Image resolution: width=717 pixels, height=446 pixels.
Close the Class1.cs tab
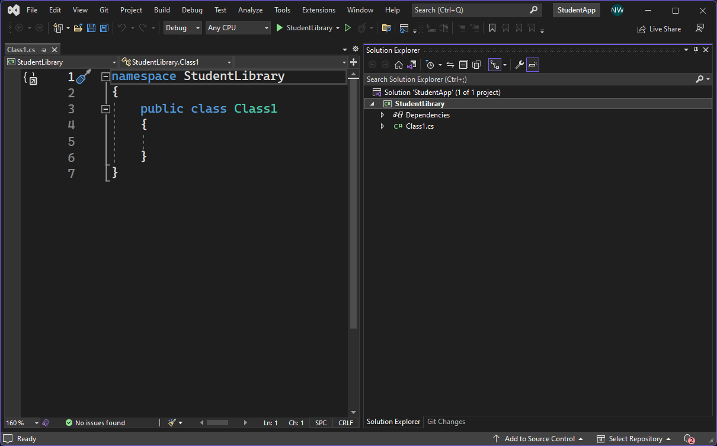pos(55,50)
